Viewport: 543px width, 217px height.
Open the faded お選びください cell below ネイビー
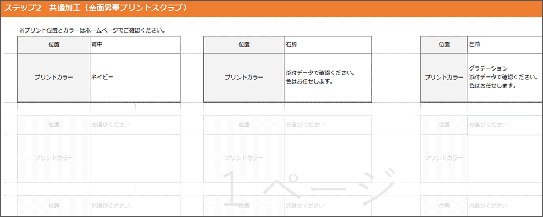[x=135, y=125]
